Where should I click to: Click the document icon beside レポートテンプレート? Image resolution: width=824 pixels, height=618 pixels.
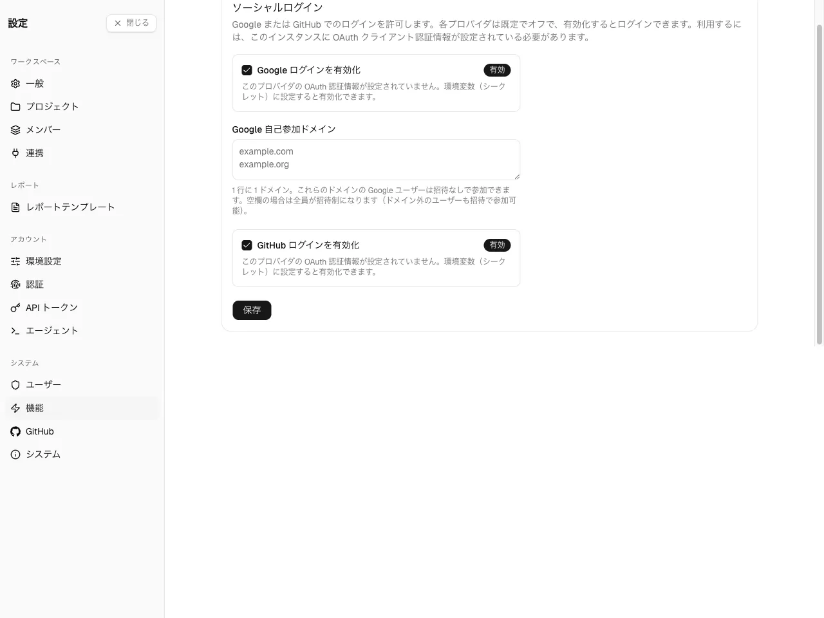(15, 207)
